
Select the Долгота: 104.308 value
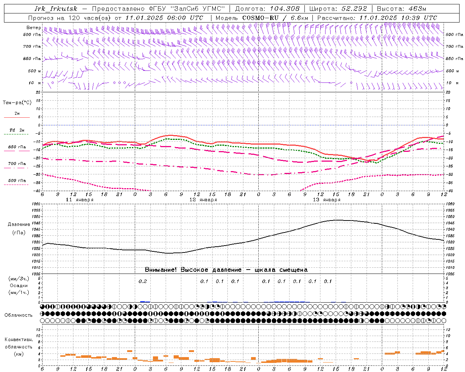click(267, 9)
